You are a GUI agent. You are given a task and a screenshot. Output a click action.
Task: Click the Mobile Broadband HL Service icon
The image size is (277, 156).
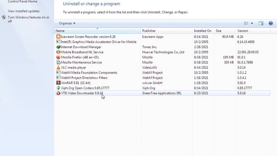pos(58,52)
